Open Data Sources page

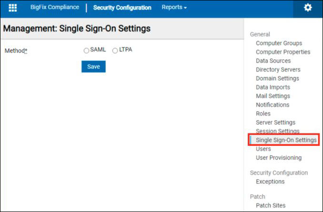[x=273, y=61]
